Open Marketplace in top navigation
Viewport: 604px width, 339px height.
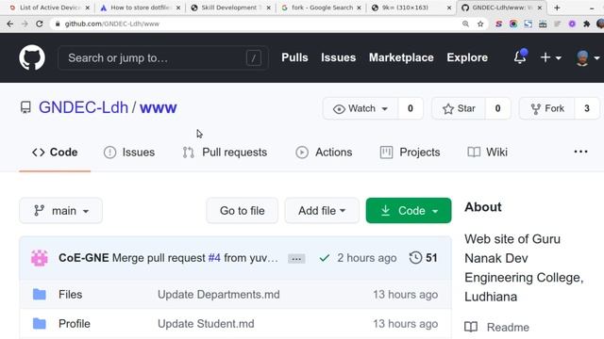pos(401,57)
